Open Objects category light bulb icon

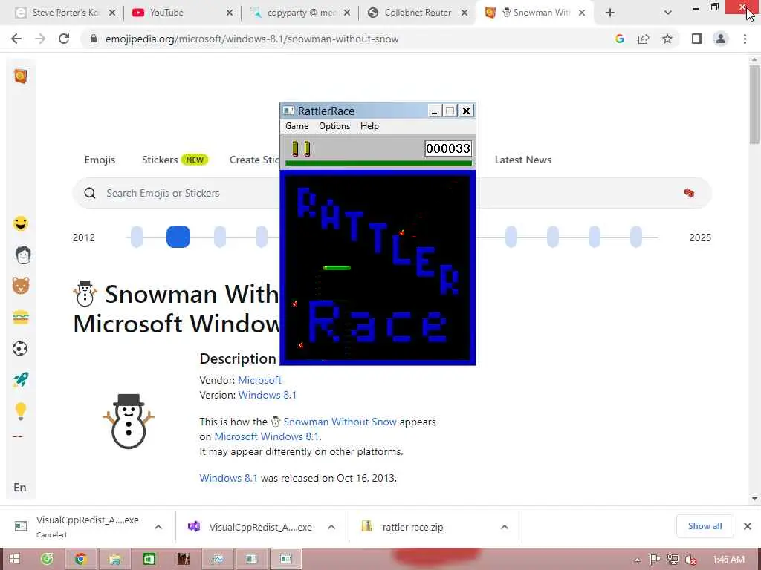(x=20, y=411)
